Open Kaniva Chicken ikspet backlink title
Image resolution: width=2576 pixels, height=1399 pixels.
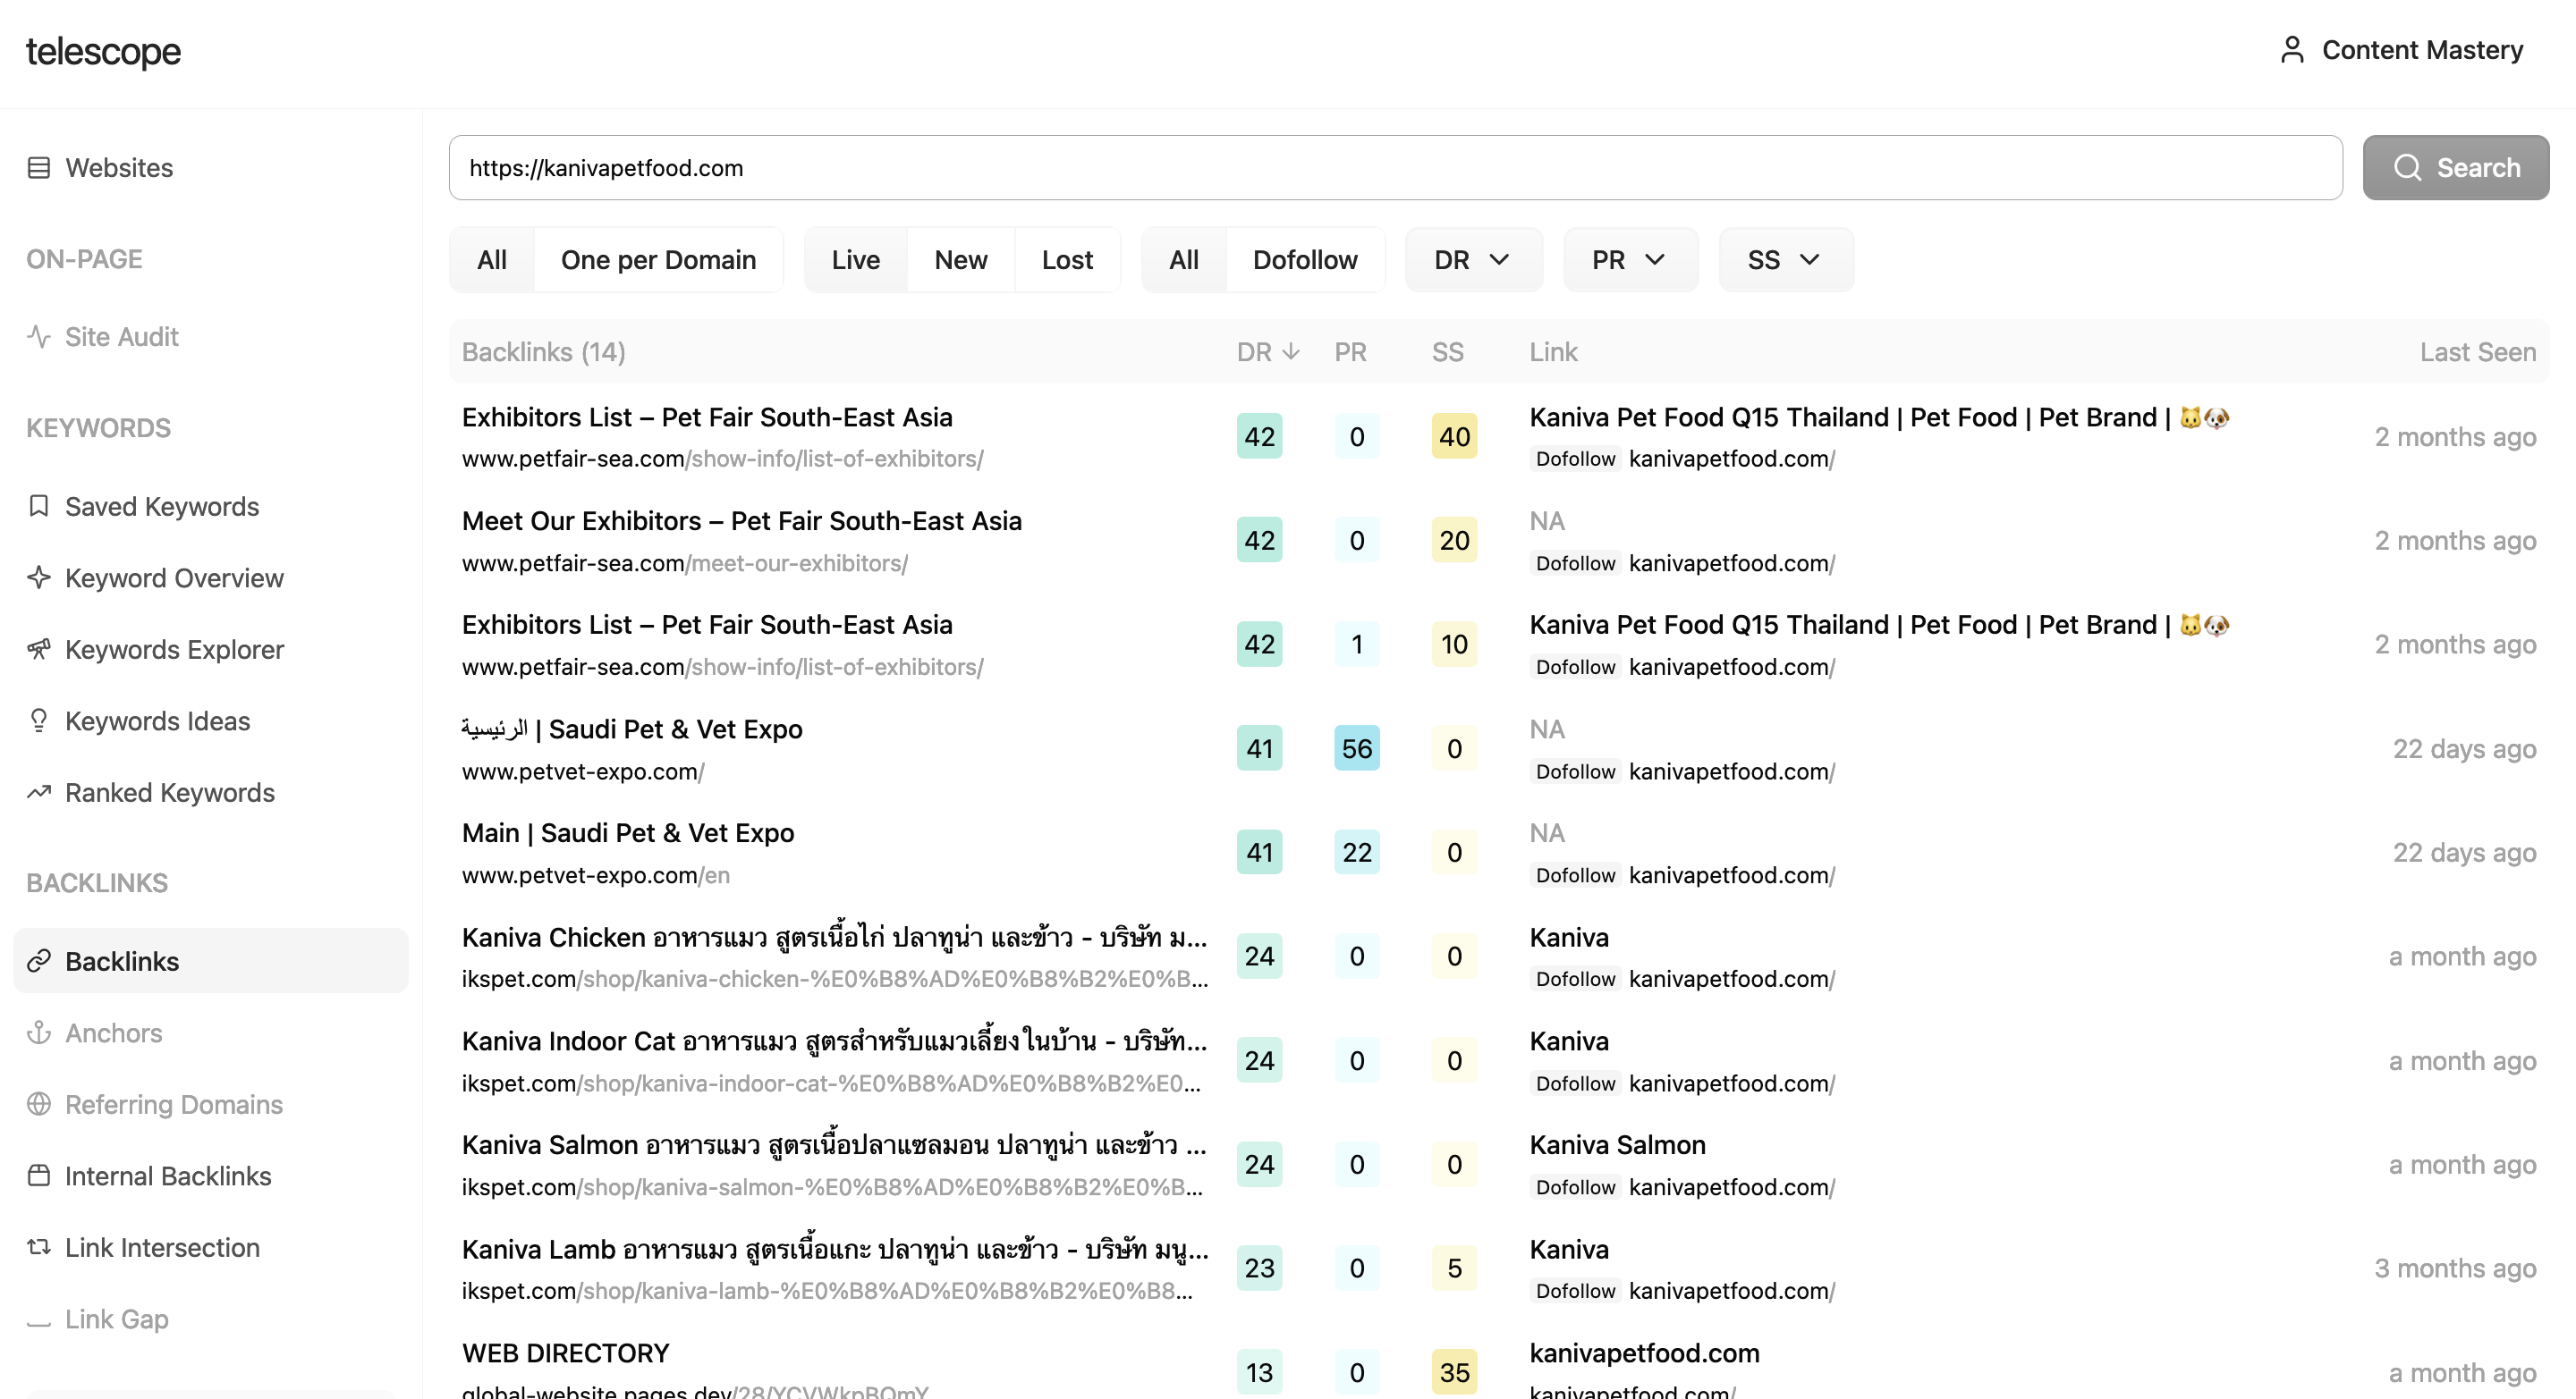[834, 938]
